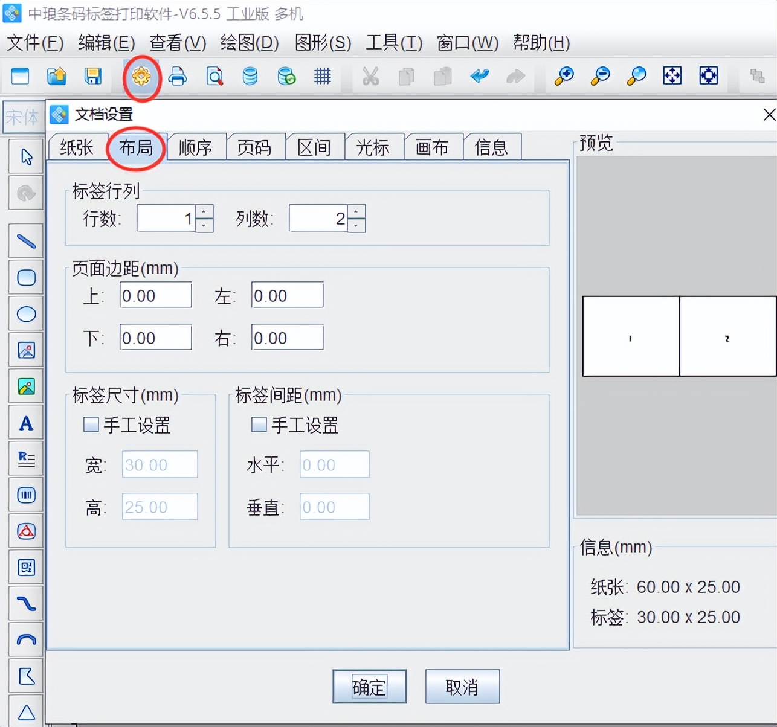The image size is (777, 727).
Task: Increase 行数 using the up stepper arrow
Action: coord(204,213)
